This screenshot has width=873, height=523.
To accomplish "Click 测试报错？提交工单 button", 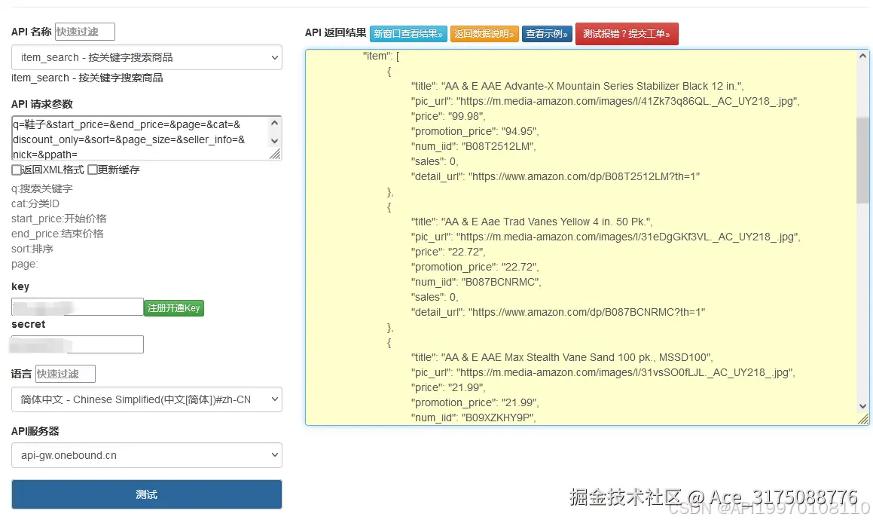I will [627, 34].
